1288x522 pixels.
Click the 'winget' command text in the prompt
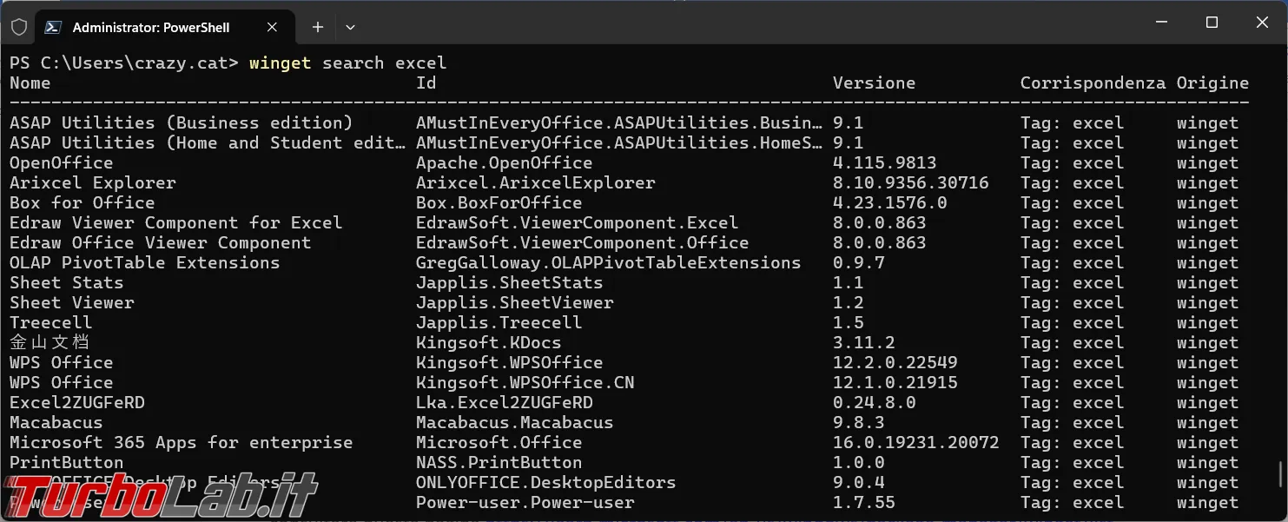click(280, 63)
